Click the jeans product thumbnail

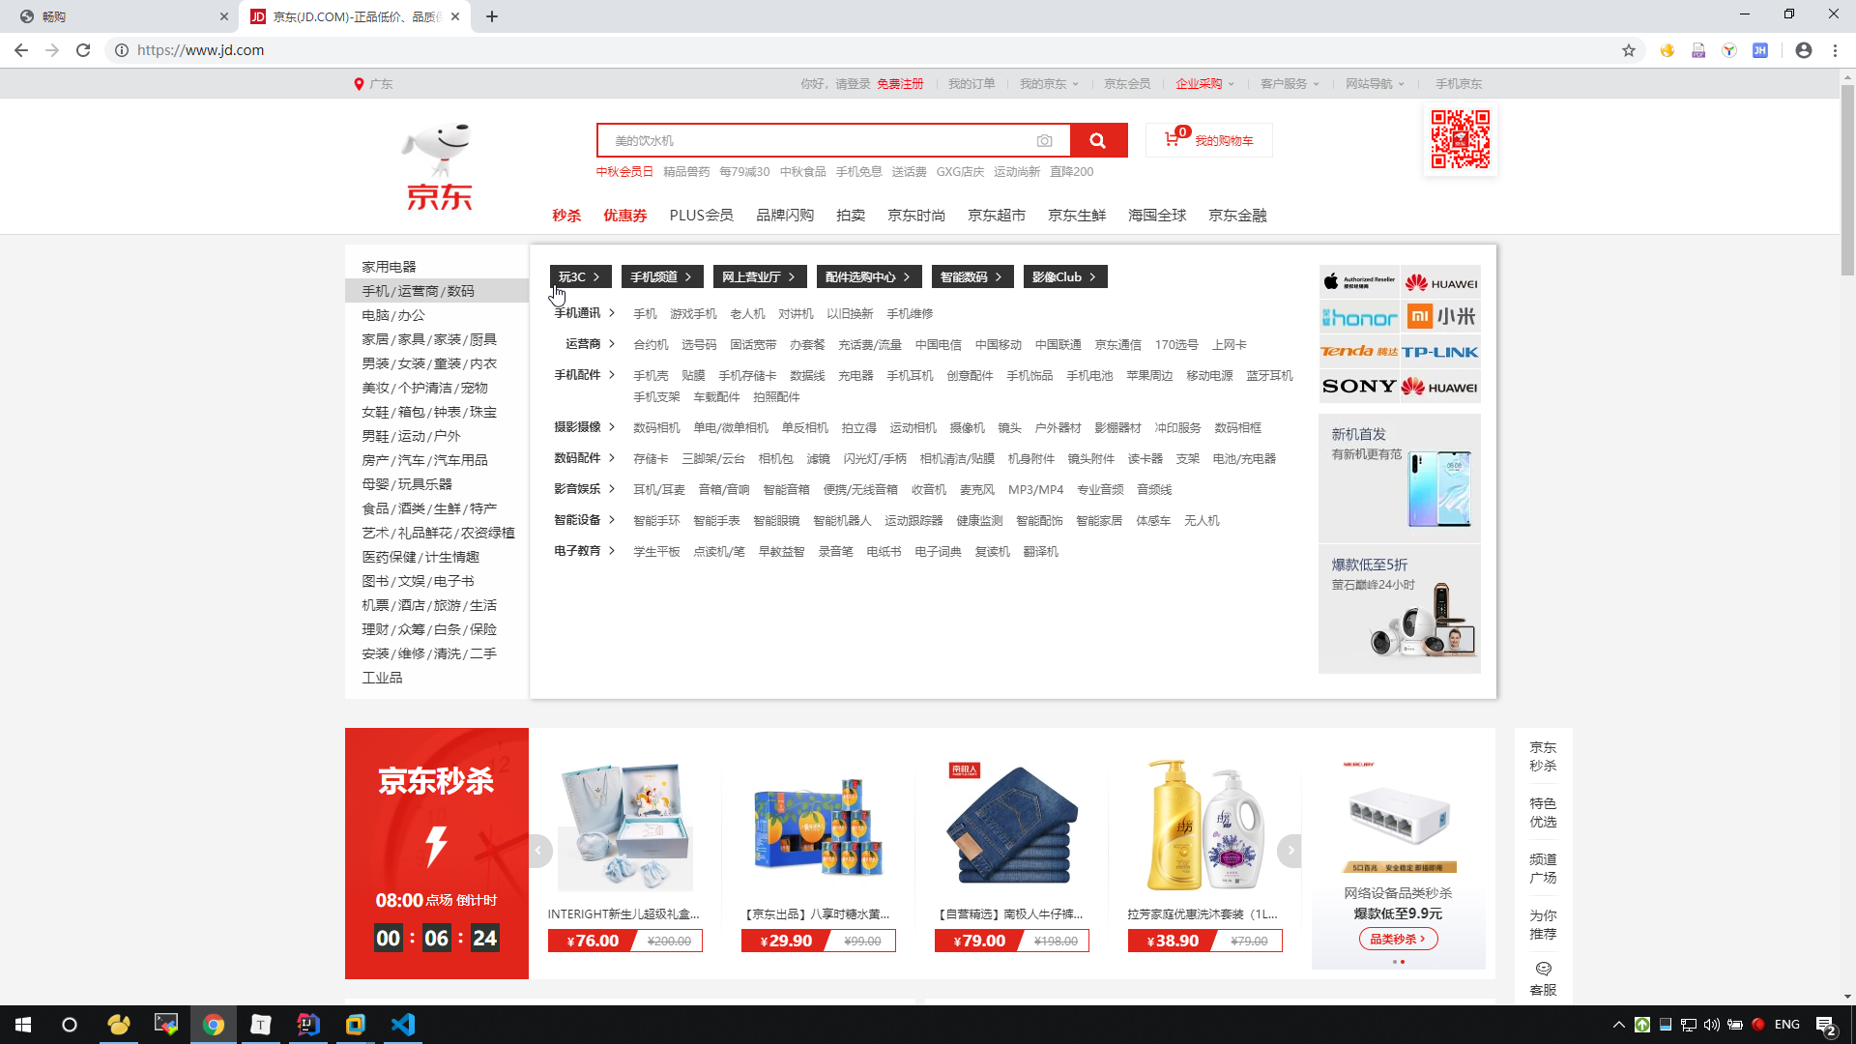point(1011,826)
